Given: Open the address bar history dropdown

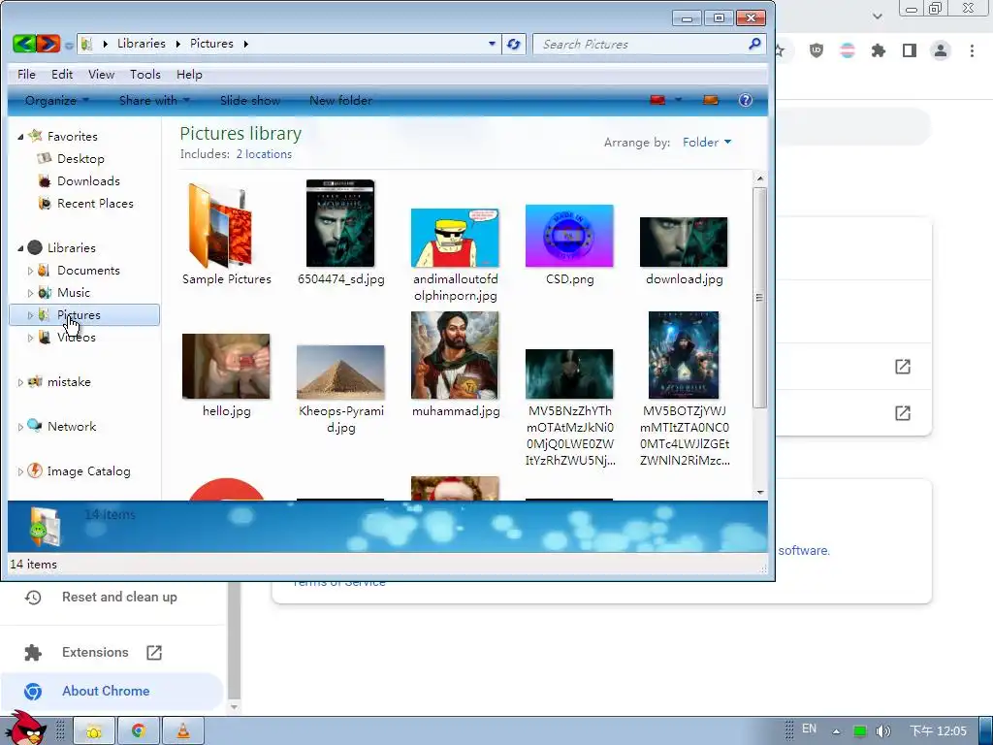Looking at the screenshot, I should (x=492, y=44).
